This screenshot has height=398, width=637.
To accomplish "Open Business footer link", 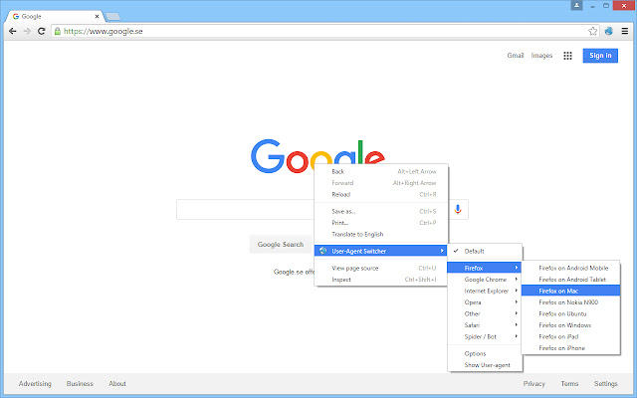I will pyautogui.click(x=80, y=384).
